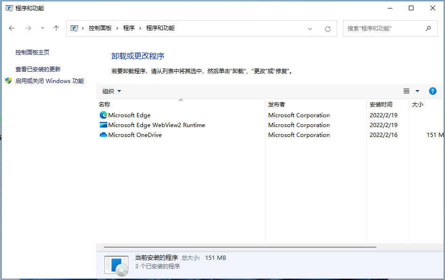Click the horizontal scrollbar of the list
The width and height of the screenshot is (445, 280).
[x=240, y=247]
